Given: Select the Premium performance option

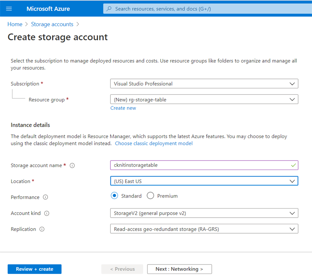Looking at the screenshot, I should 150,195.
